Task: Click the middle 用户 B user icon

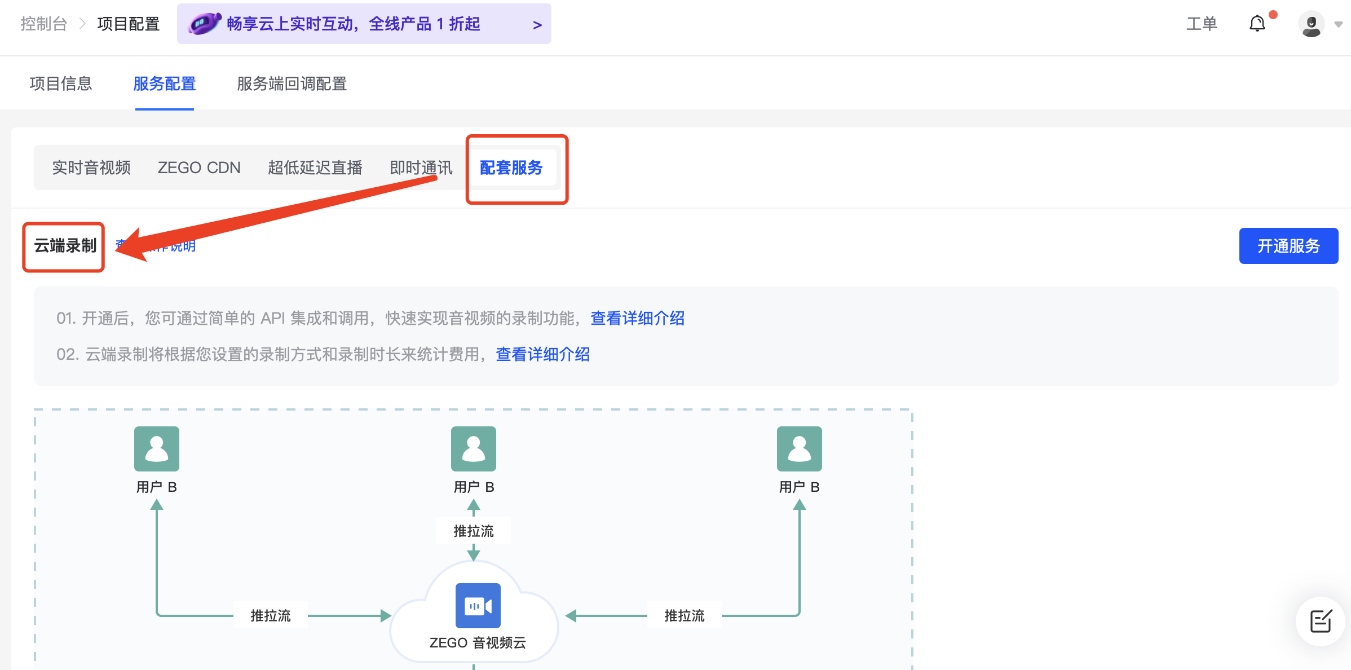Action: pyautogui.click(x=474, y=449)
